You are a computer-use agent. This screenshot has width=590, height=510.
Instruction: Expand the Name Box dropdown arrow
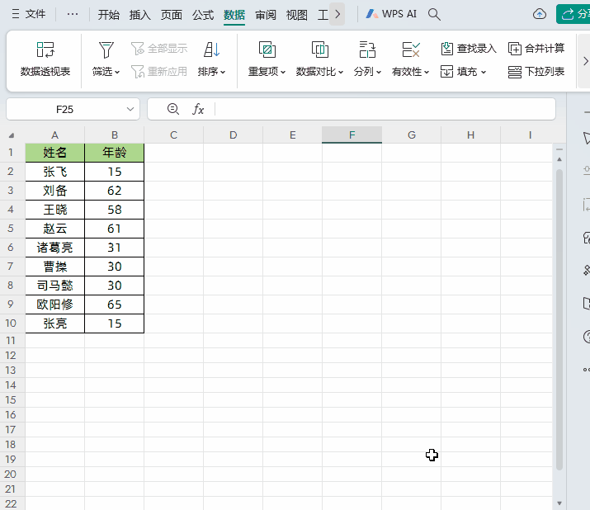coord(131,109)
